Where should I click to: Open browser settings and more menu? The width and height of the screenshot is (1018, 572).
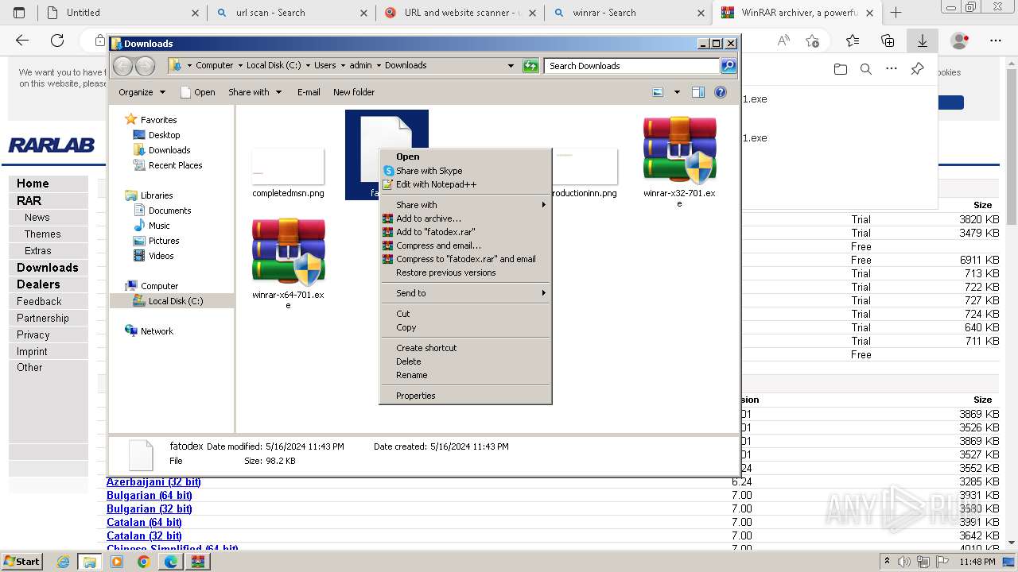996,41
